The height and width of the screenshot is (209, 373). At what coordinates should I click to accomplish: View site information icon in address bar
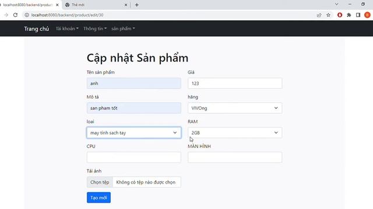click(x=27, y=15)
